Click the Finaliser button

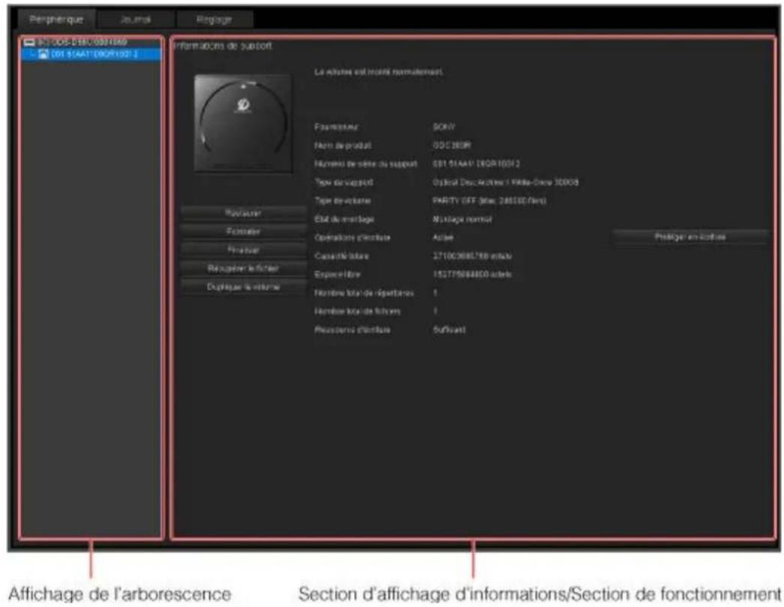pos(243,250)
